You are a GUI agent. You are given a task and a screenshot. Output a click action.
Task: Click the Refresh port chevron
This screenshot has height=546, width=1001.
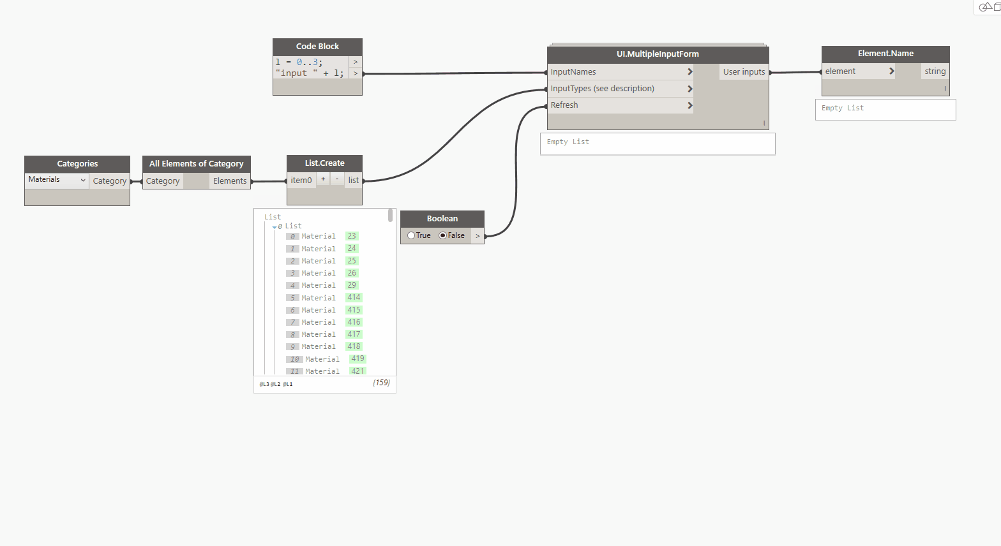pos(689,105)
